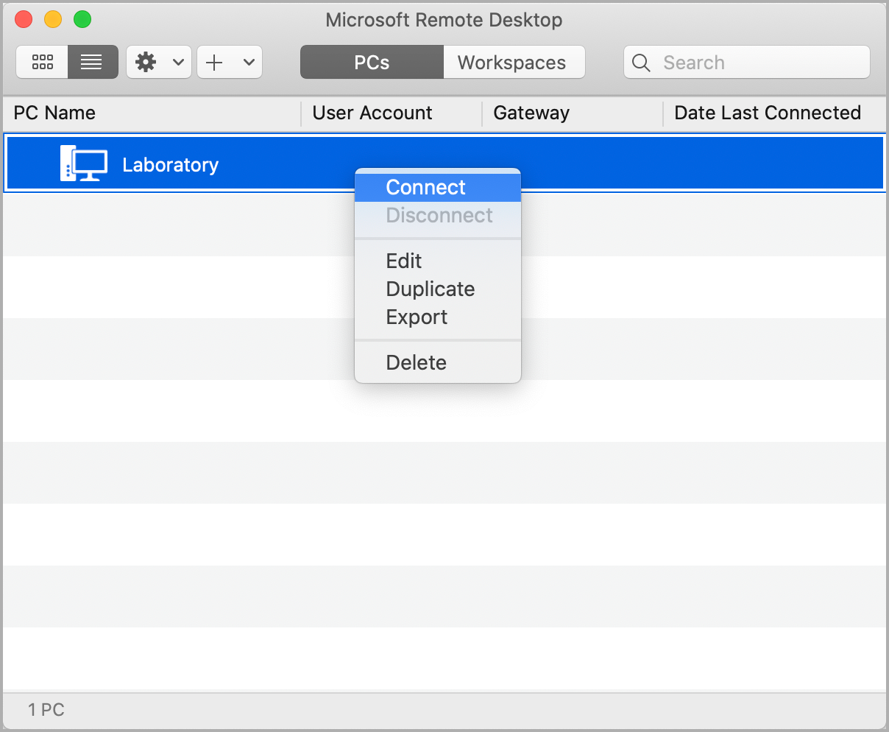Screen dimensions: 889x732
Task: Expand the add PC dropdown arrow
Action: click(249, 63)
